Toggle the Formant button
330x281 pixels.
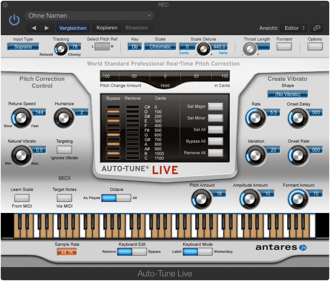tap(284, 46)
